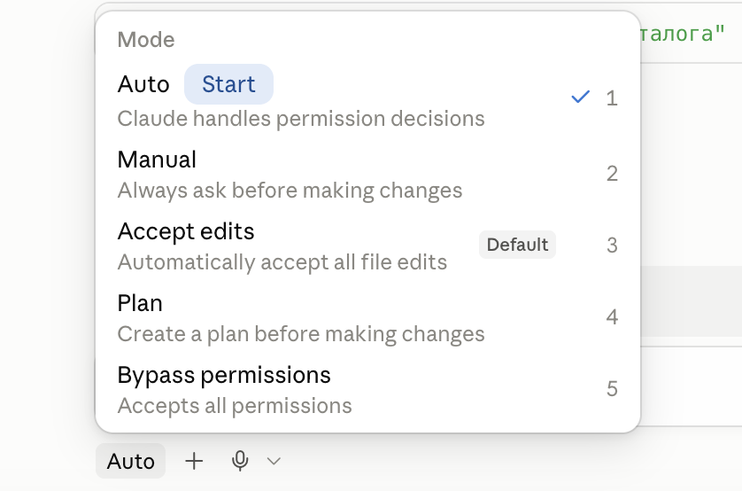Screen dimensions: 742x491
Task: Click shortcut number 4 beside Plan
Action: click(613, 316)
